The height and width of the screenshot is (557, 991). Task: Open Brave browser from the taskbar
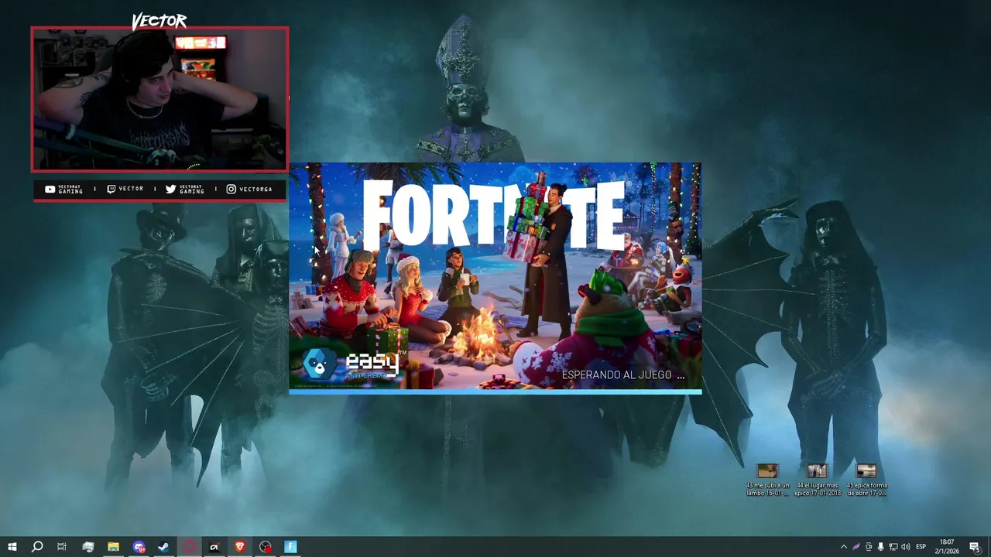pos(240,547)
